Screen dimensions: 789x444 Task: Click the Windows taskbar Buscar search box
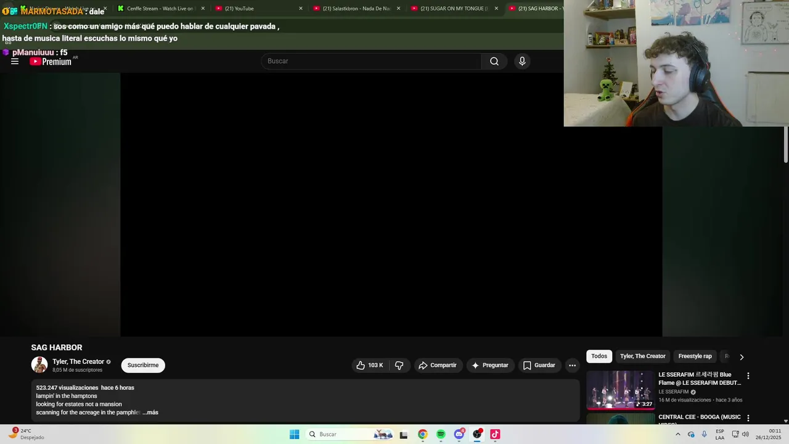pos(350,434)
